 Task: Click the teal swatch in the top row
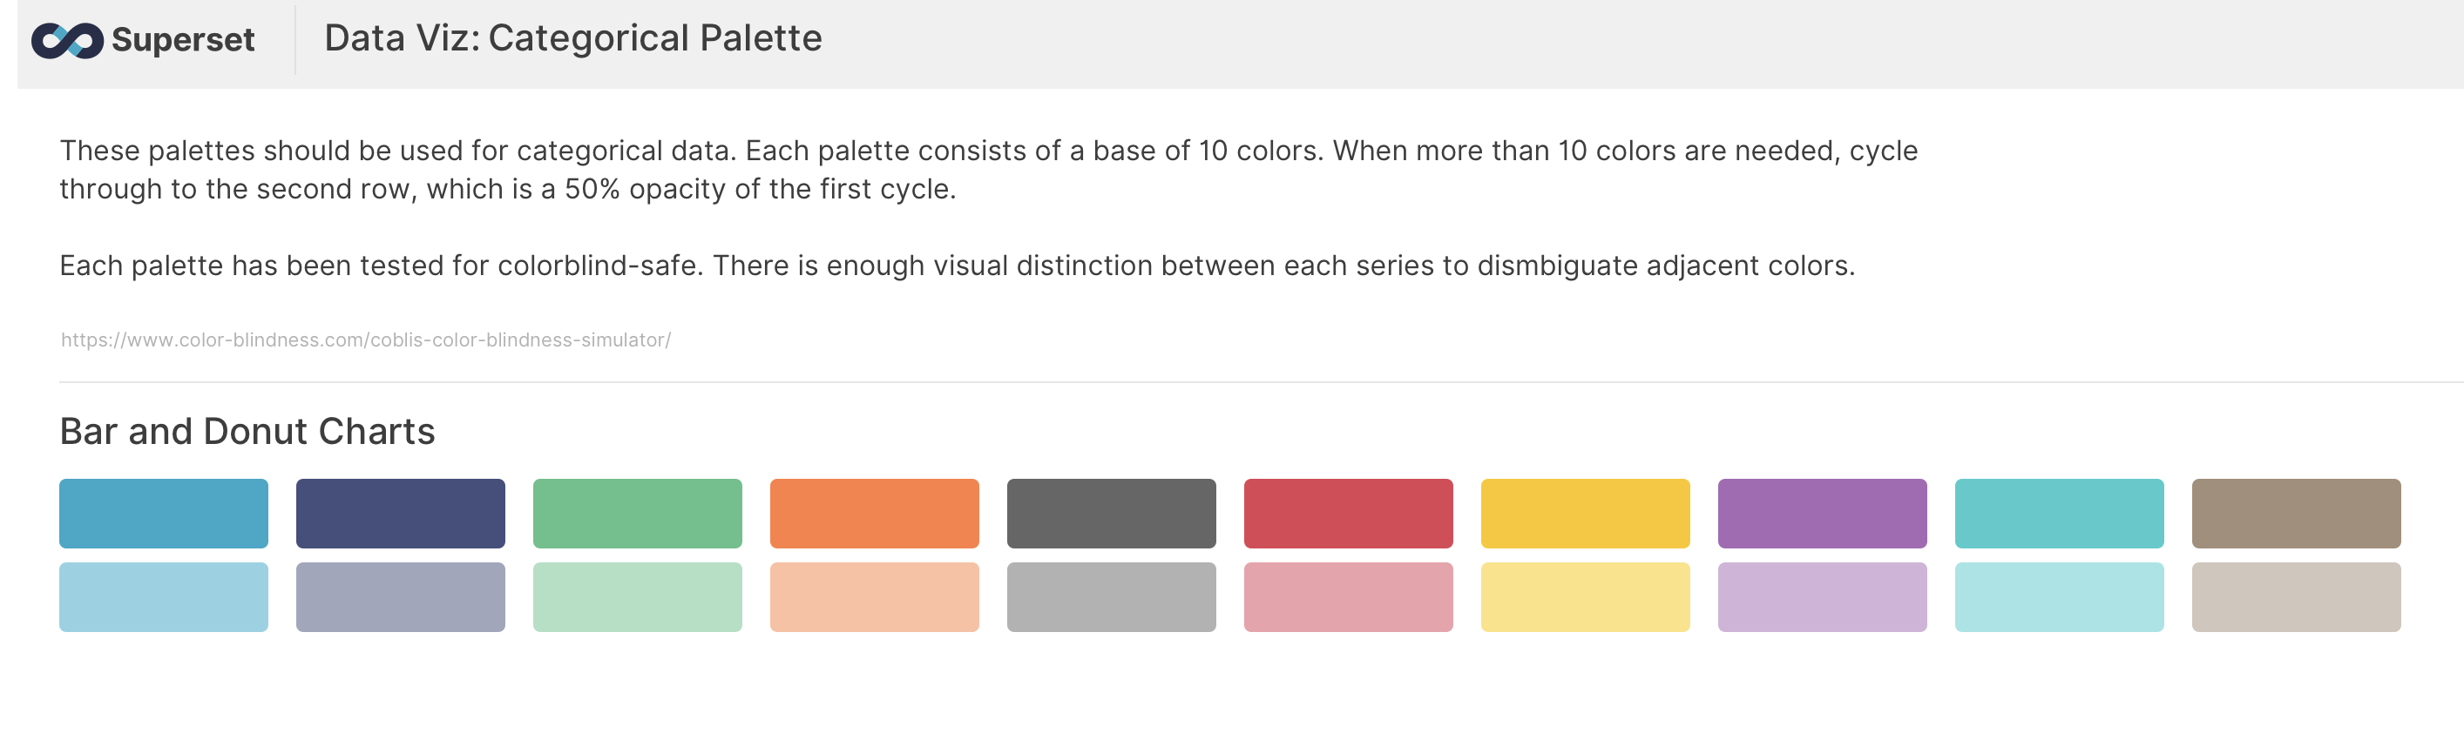[2060, 514]
